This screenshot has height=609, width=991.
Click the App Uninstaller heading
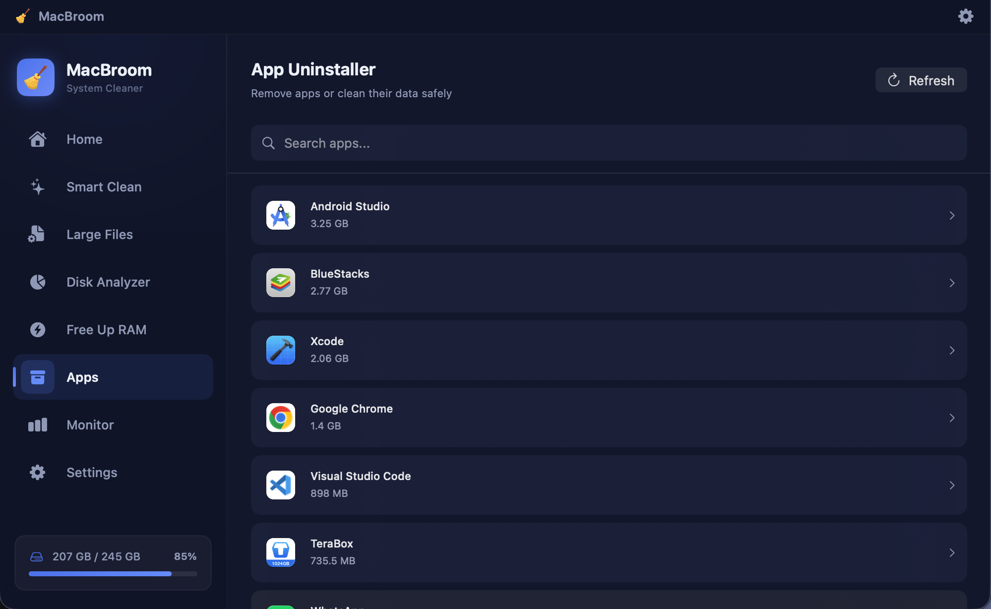click(x=313, y=69)
